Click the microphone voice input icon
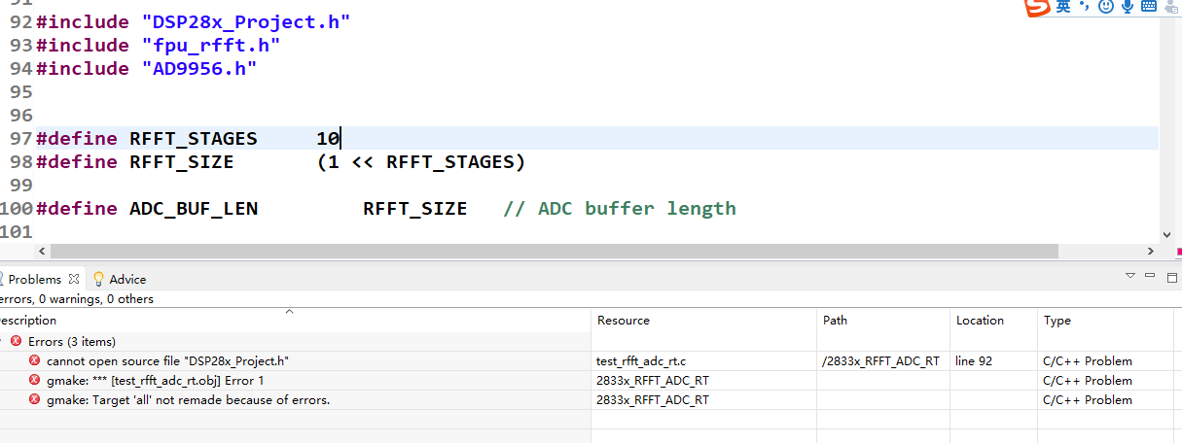The height and width of the screenshot is (443, 1182). tap(1128, 7)
